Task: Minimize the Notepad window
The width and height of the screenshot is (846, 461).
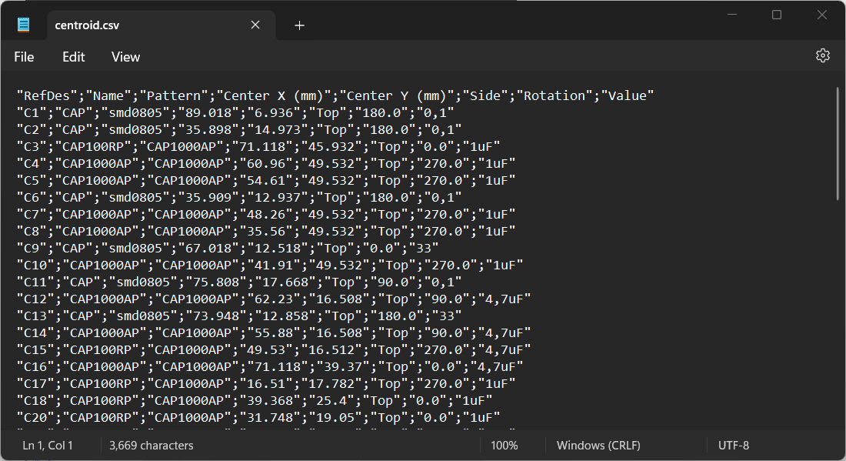Action: coord(732,15)
